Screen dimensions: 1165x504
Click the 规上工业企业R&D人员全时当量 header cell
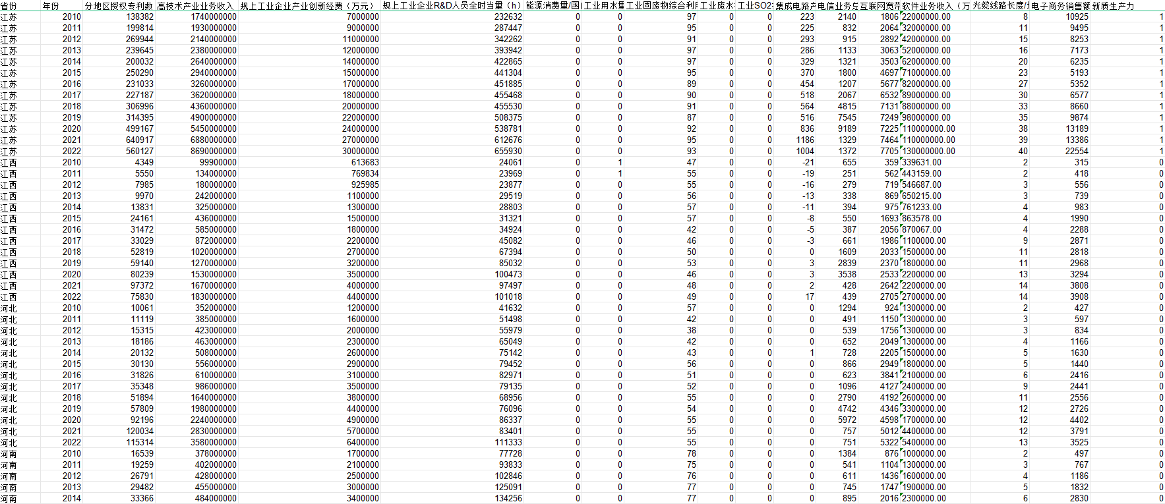pyautogui.click(x=452, y=6)
